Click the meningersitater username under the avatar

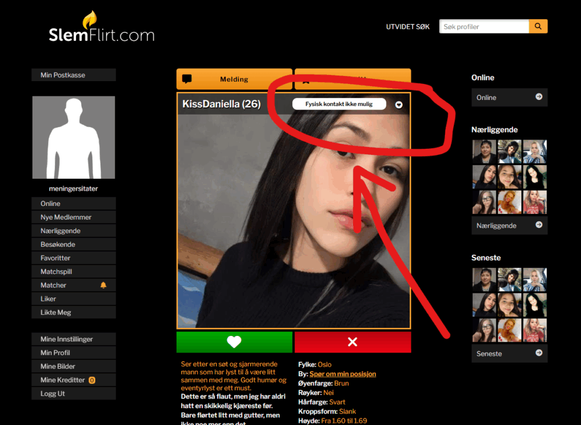(73, 188)
